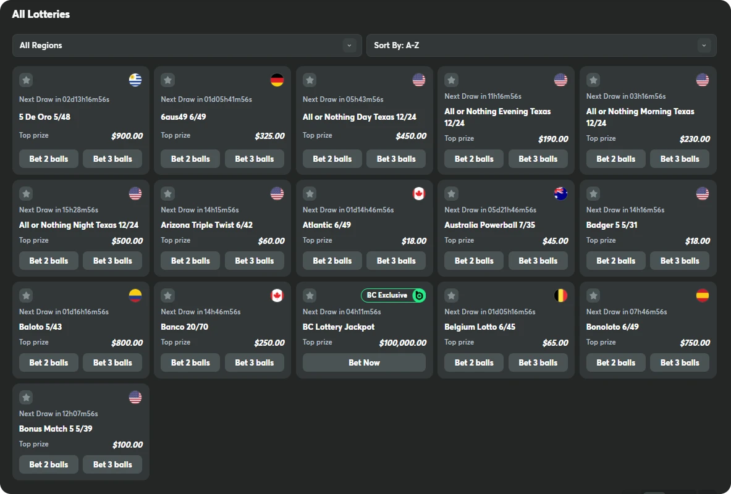Click the Australian flag on Australia Powerball card

coord(560,194)
